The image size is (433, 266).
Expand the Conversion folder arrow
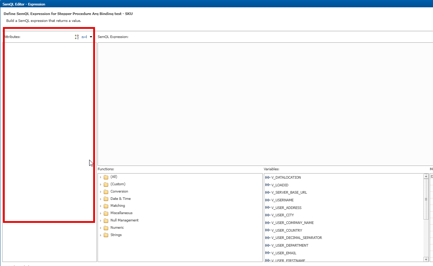pos(101,191)
